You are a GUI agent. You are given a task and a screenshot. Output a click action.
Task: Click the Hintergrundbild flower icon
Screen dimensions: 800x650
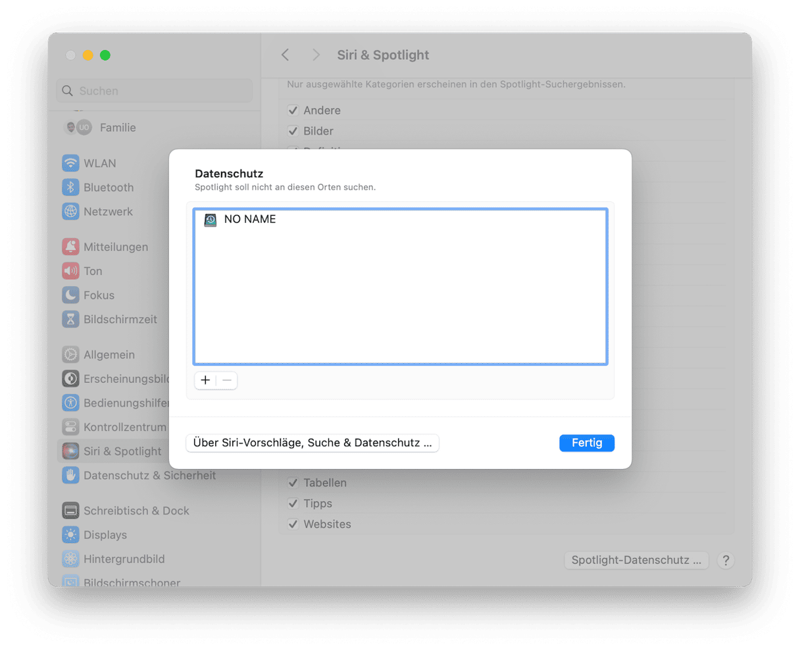tap(70, 559)
